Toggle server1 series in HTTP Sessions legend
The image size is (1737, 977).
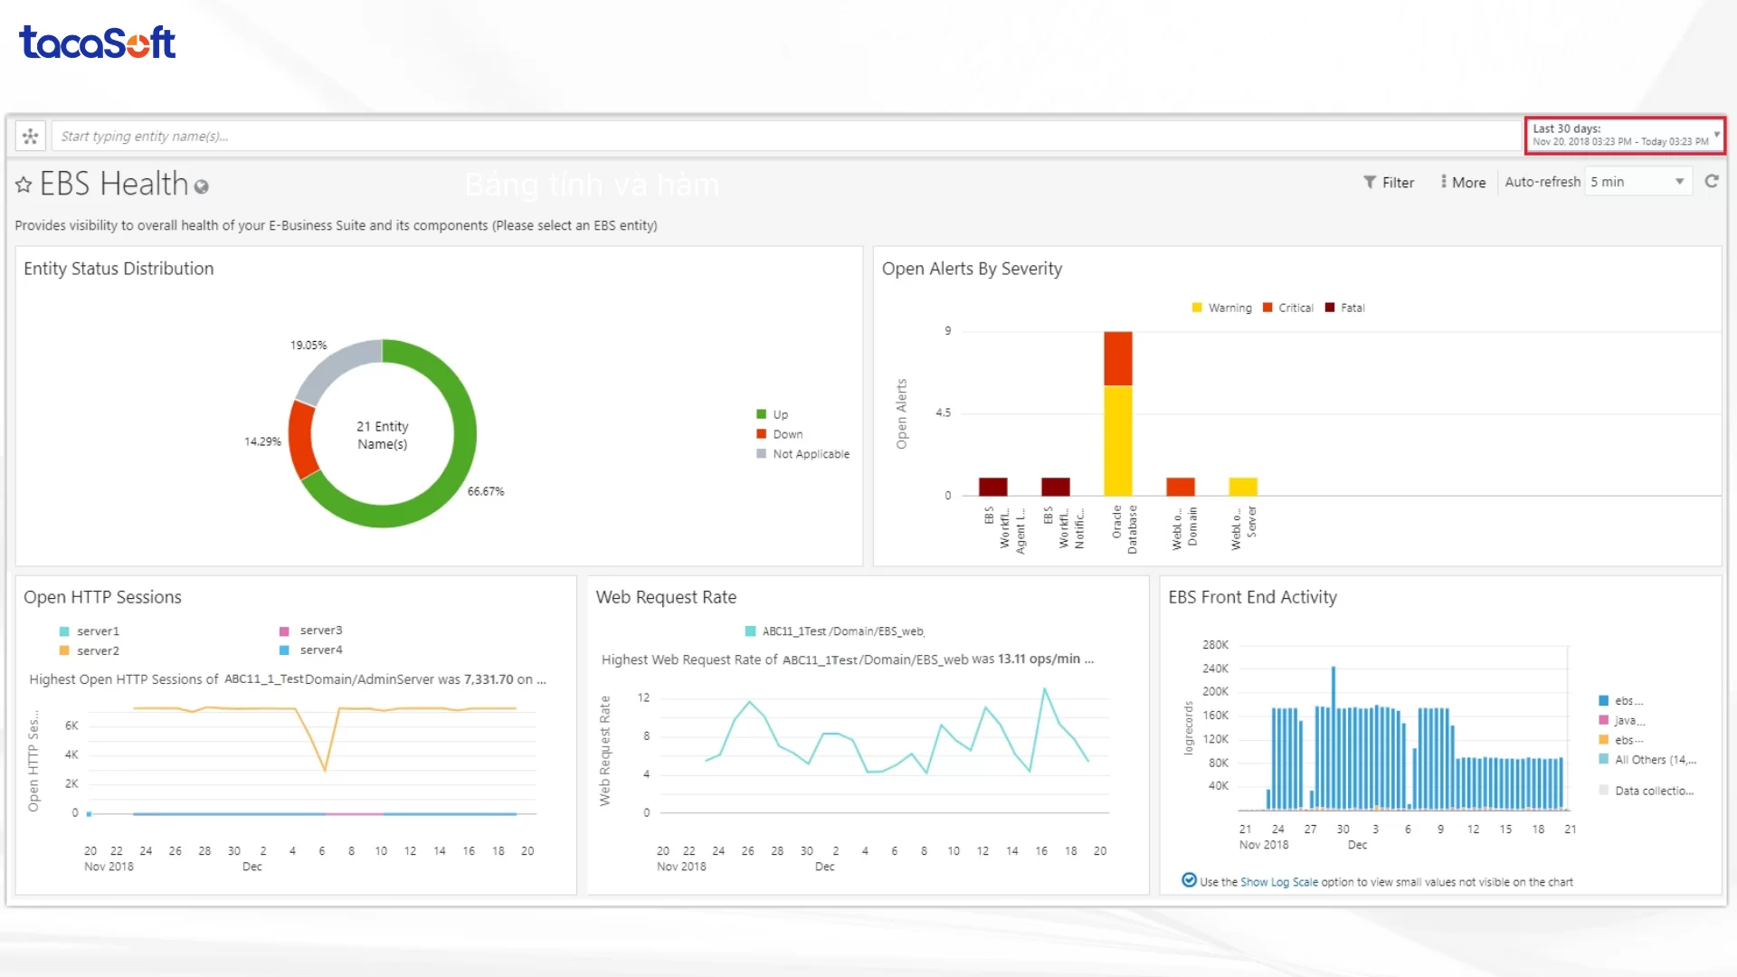90,631
